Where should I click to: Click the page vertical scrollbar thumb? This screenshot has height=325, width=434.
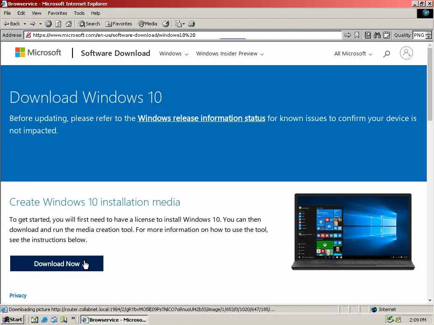click(430, 84)
